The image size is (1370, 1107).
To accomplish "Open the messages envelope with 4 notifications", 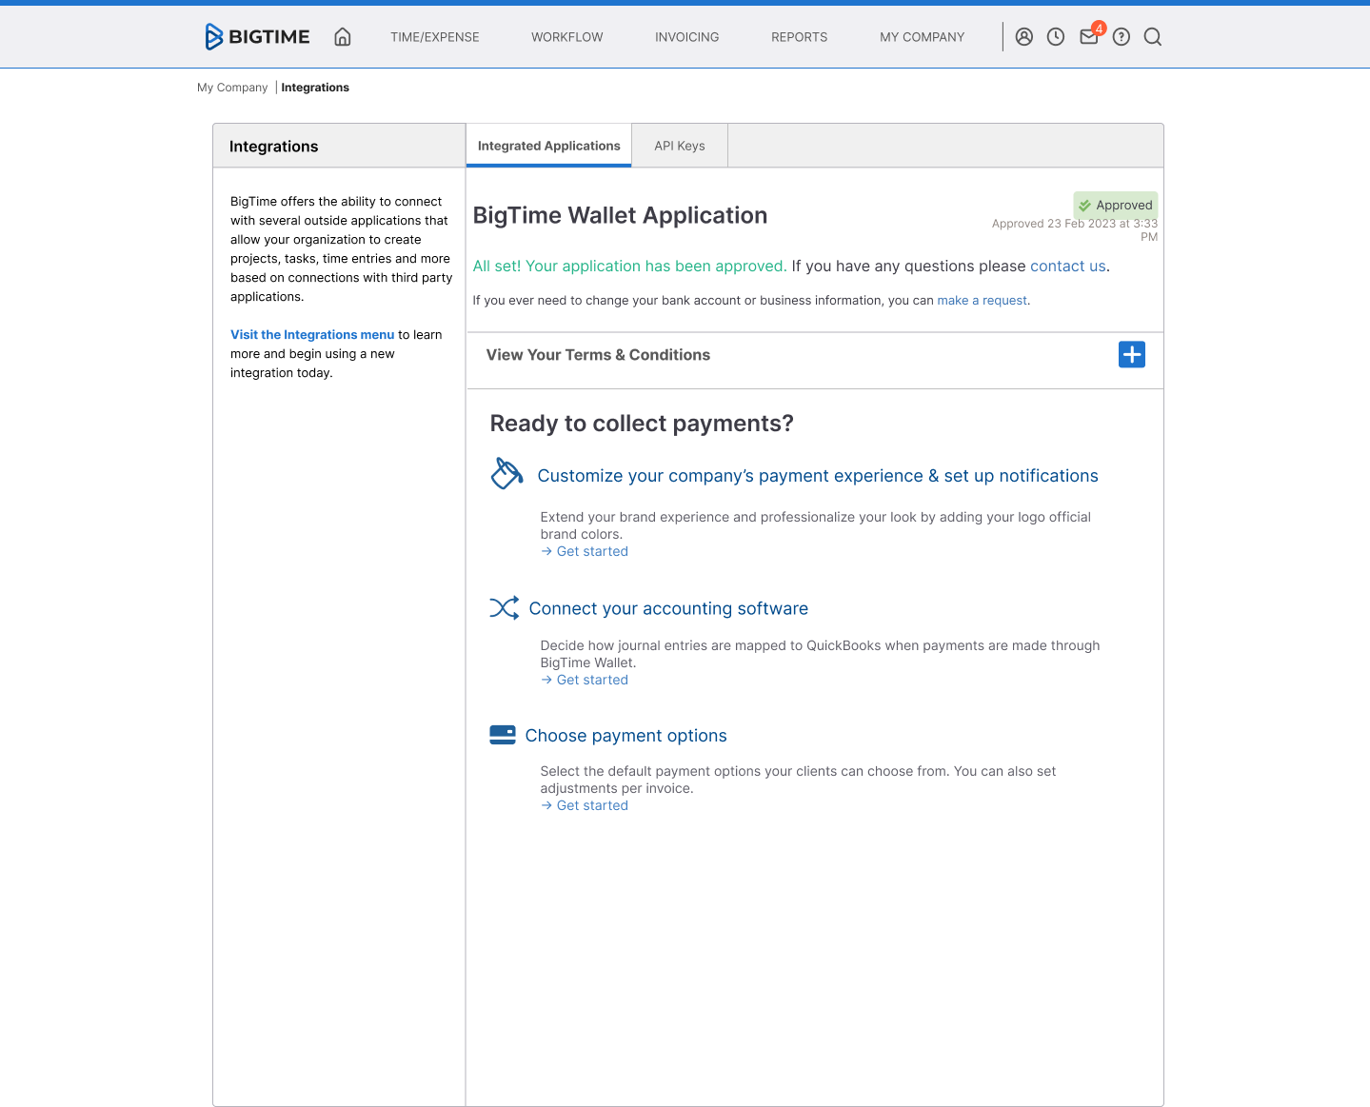I will pos(1088,36).
